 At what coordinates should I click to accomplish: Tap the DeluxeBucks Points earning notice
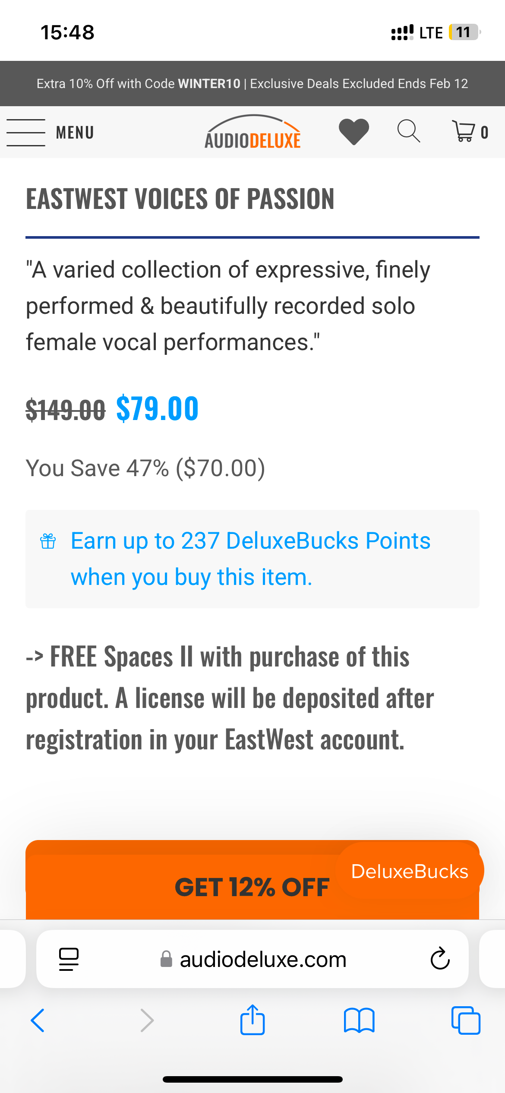point(250,559)
